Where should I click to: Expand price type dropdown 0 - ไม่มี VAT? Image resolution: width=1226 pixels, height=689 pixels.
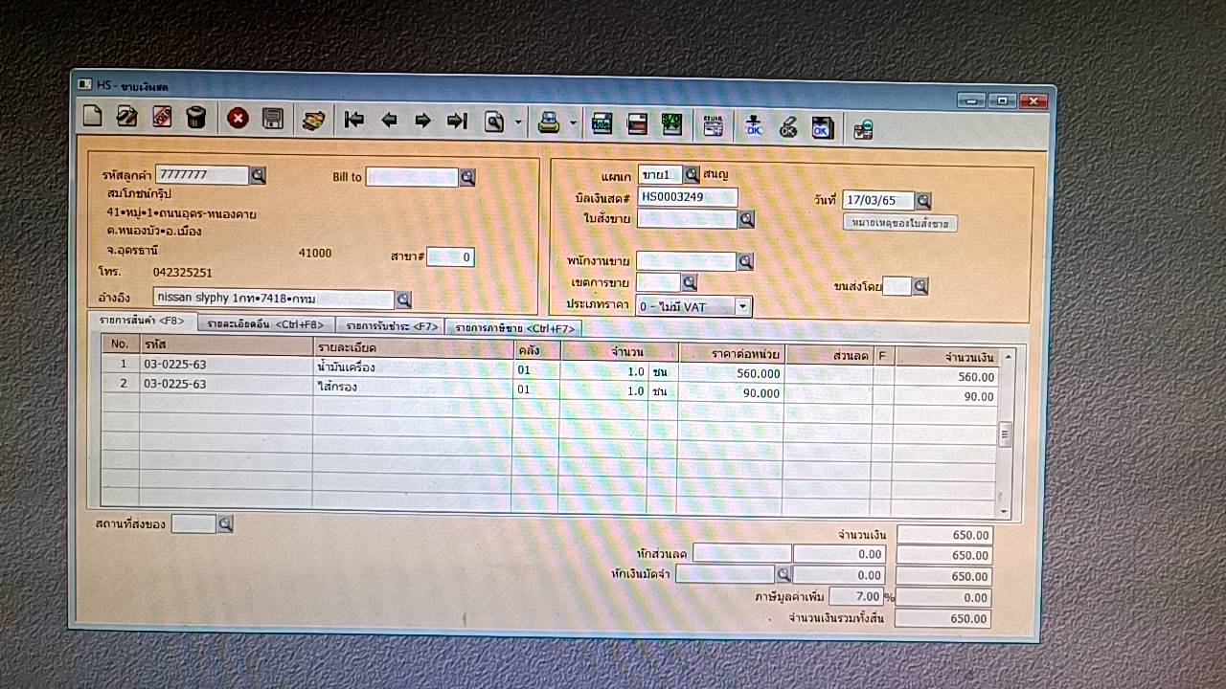(x=742, y=306)
